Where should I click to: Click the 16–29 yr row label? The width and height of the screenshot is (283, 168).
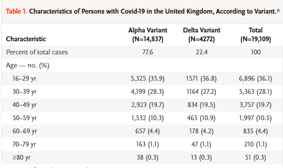click(24, 79)
